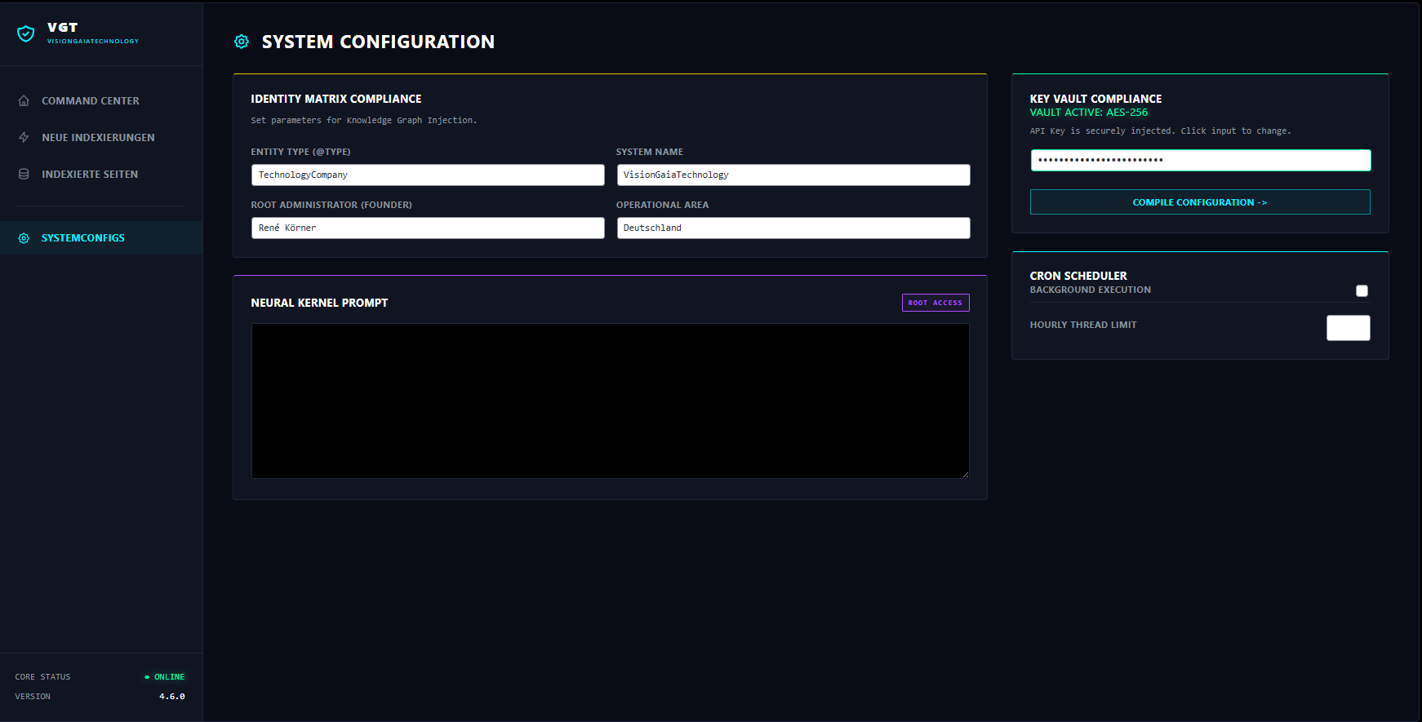Click the Command Center home icon
This screenshot has height=722, width=1422.
click(24, 100)
